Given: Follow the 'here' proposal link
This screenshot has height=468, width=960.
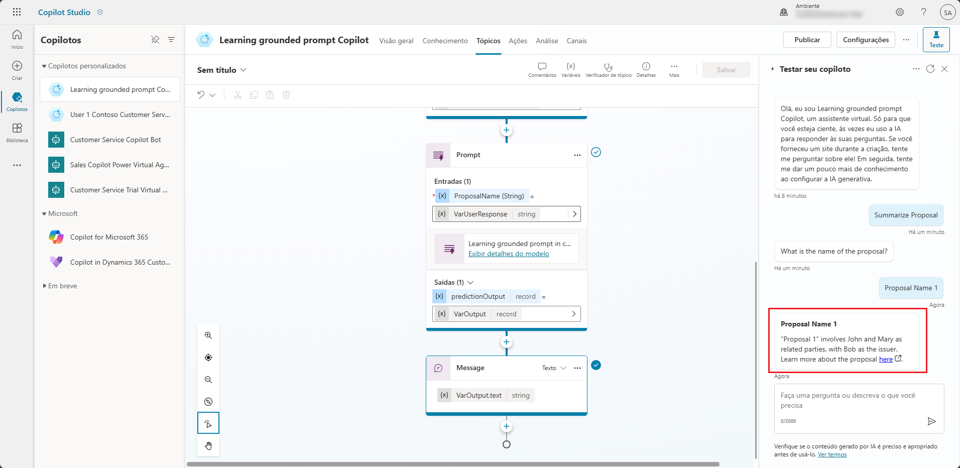Looking at the screenshot, I should coord(886,360).
